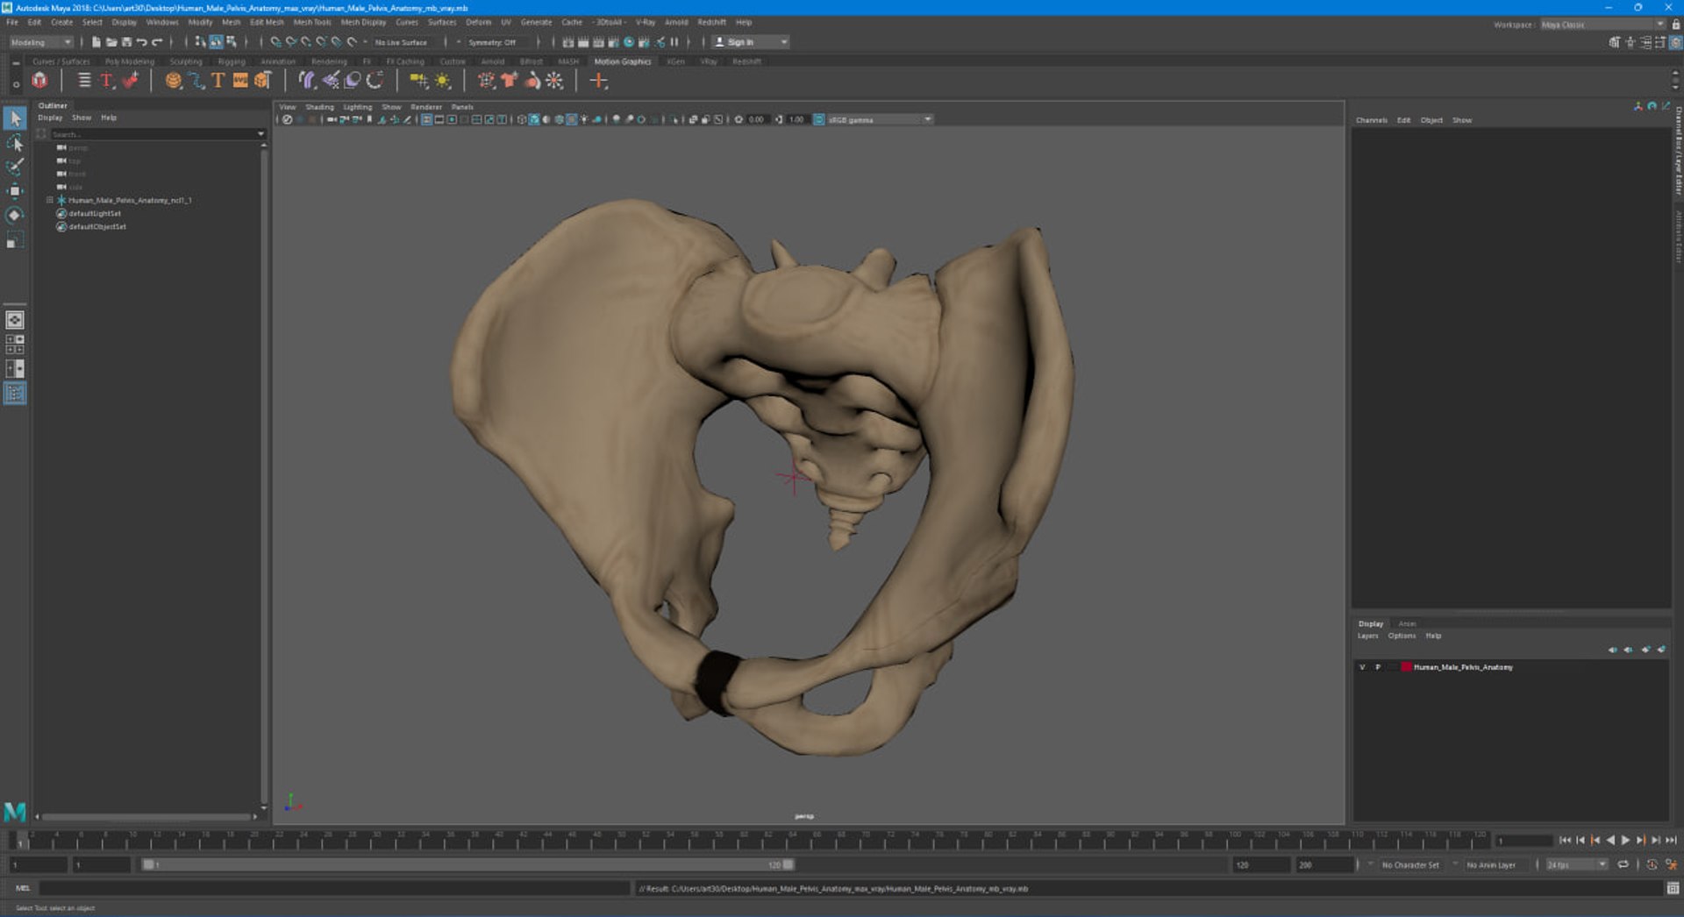Activate the Paint Selection tool
The image size is (1684, 917).
coord(15,167)
